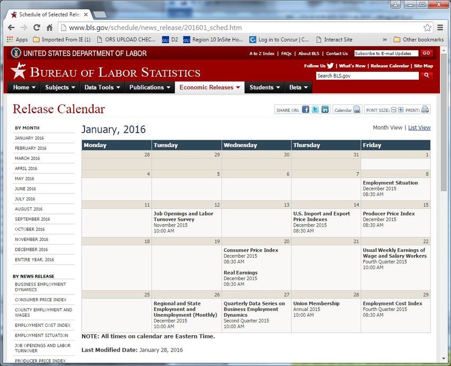Follow BLS via Twitter bird icon
The image size is (451, 366).
point(330,66)
